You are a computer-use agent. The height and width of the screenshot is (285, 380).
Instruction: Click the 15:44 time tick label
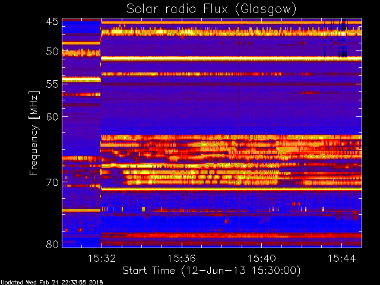click(342, 258)
